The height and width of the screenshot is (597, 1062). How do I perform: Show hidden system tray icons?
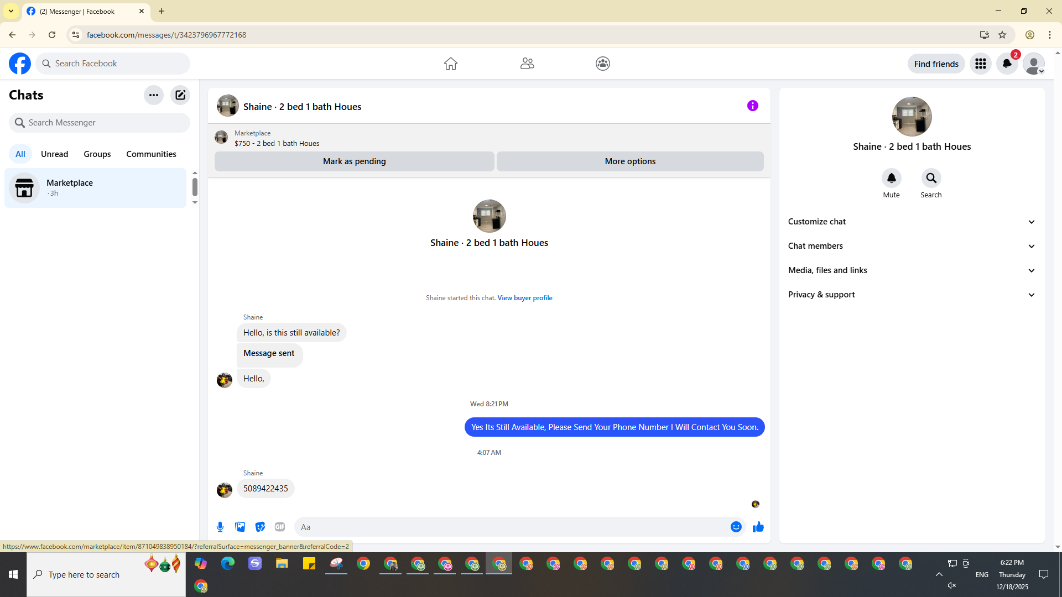click(939, 574)
